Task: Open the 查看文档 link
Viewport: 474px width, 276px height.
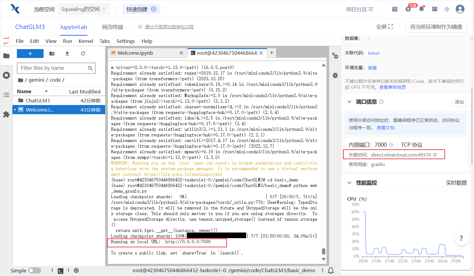Action: click(x=385, y=128)
